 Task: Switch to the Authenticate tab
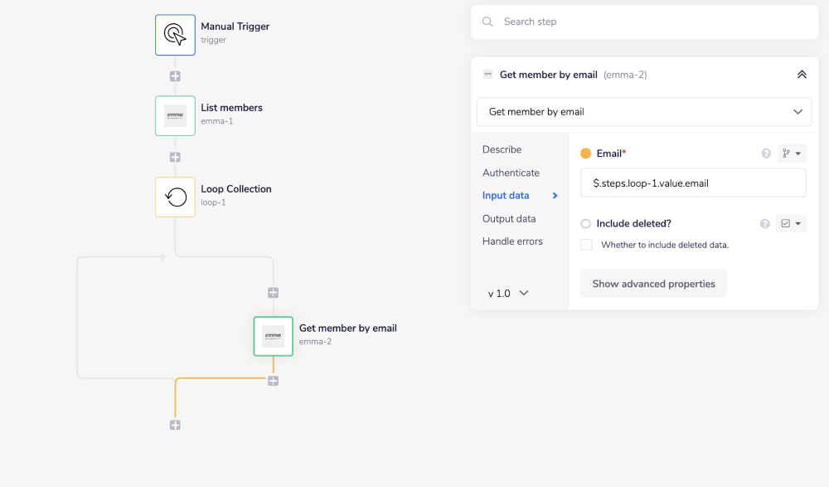(511, 173)
